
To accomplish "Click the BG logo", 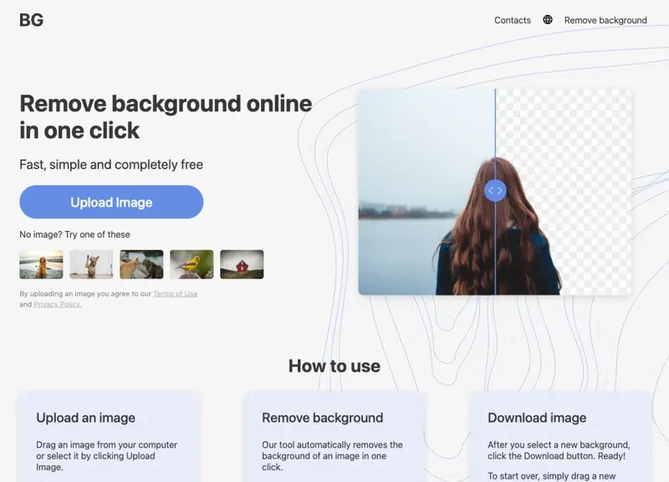I will (x=31, y=20).
